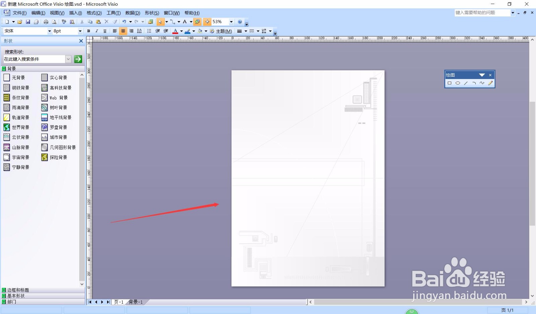Create a new drawing with the New icon
Screen dimensions: 536x314
pyautogui.click(x=7, y=22)
